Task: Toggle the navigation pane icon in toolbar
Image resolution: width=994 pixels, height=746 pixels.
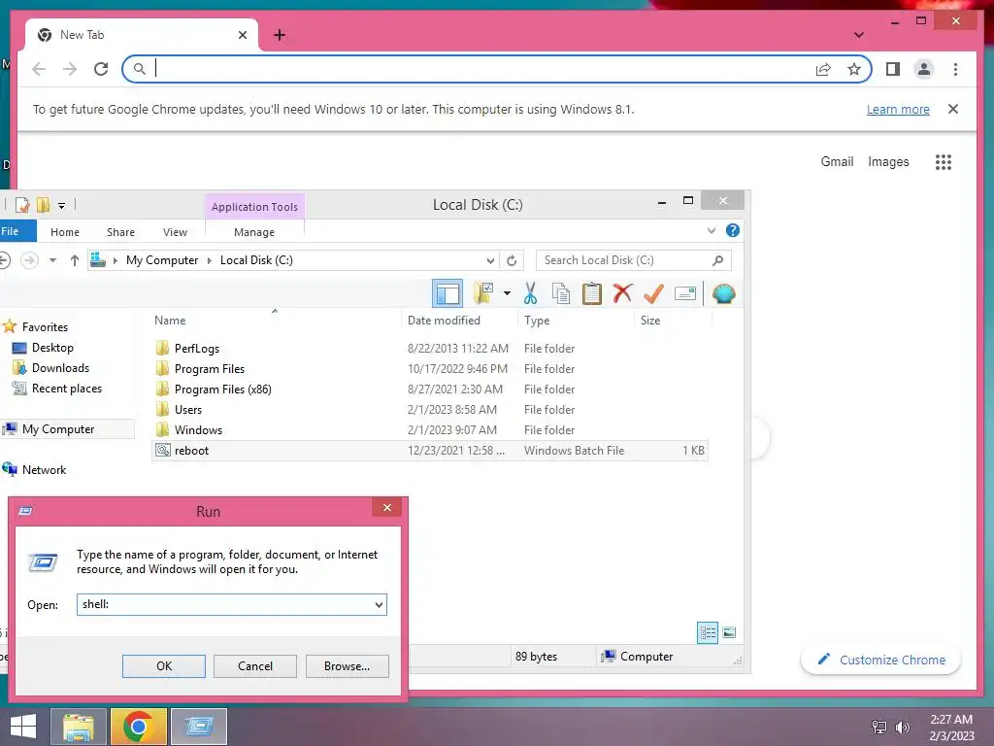Action: (x=447, y=293)
